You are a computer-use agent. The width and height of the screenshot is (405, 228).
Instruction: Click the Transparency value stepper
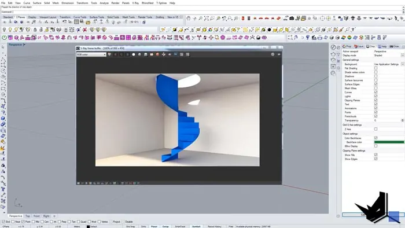pos(403,120)
